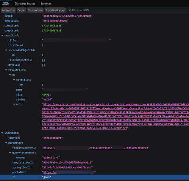Select the highlighted f: json row
Viewport: 189px width, 181px height.
click(94, 177)
